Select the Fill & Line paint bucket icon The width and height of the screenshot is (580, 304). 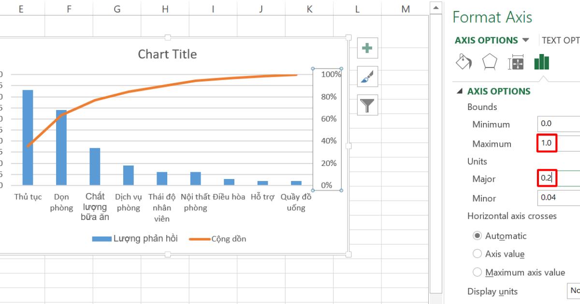(x=463, y=62)
